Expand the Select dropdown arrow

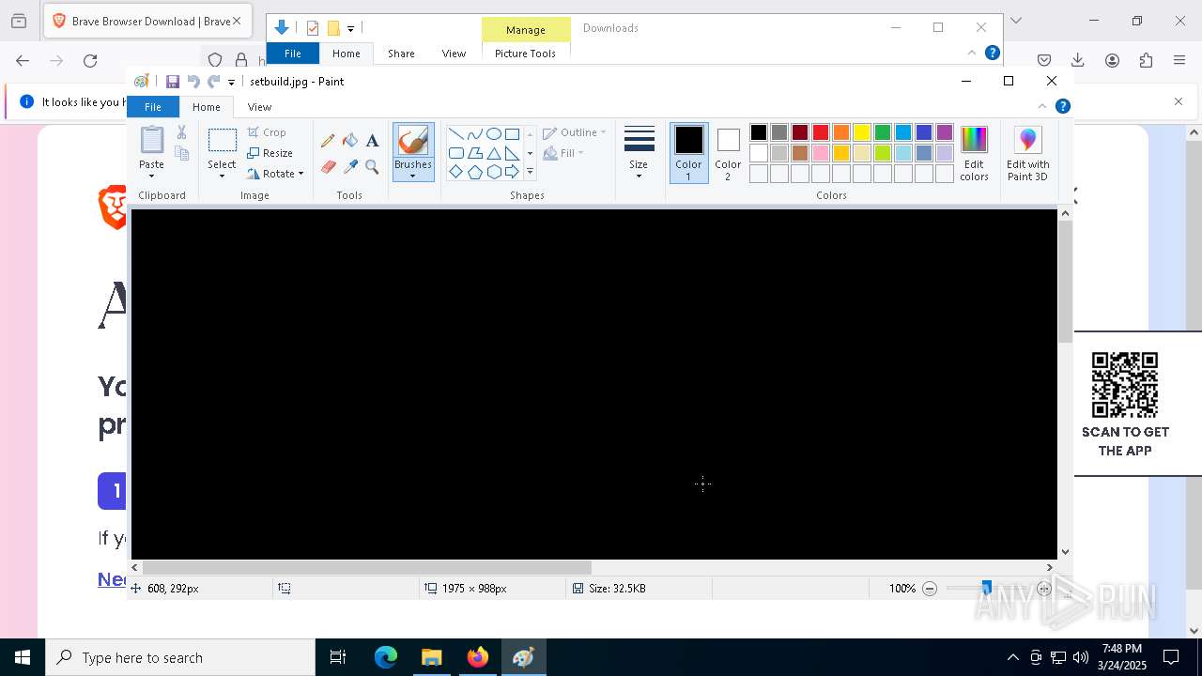tap(222, 176)
